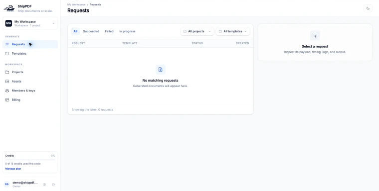Switch to the In progress tab

(127, 31)
